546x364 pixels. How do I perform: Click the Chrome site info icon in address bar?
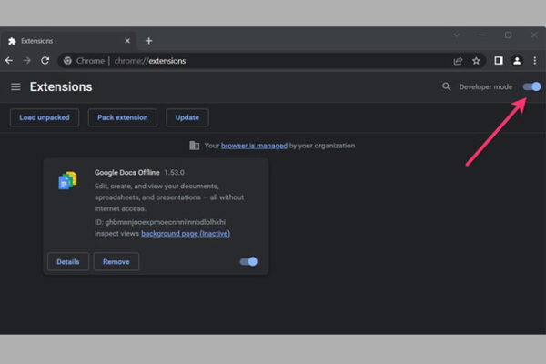(67, 61)
